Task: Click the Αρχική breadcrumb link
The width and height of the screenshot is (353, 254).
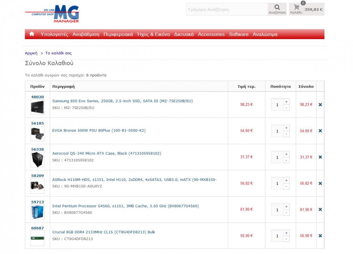Action: tap(31, 53)
